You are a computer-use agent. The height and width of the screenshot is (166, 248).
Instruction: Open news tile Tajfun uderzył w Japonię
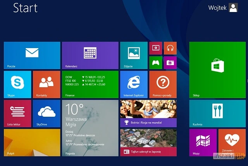pos(148,143)
